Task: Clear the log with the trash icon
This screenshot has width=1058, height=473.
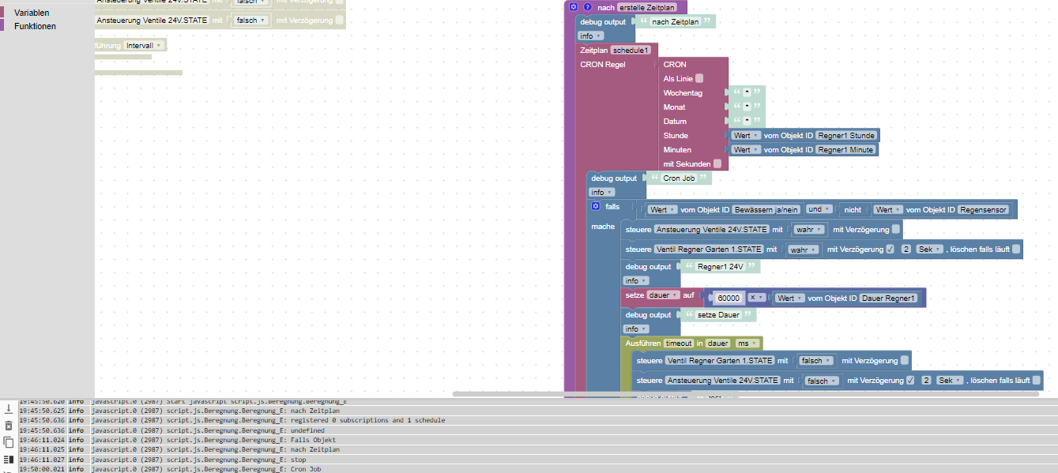Action: click(9, 426)
